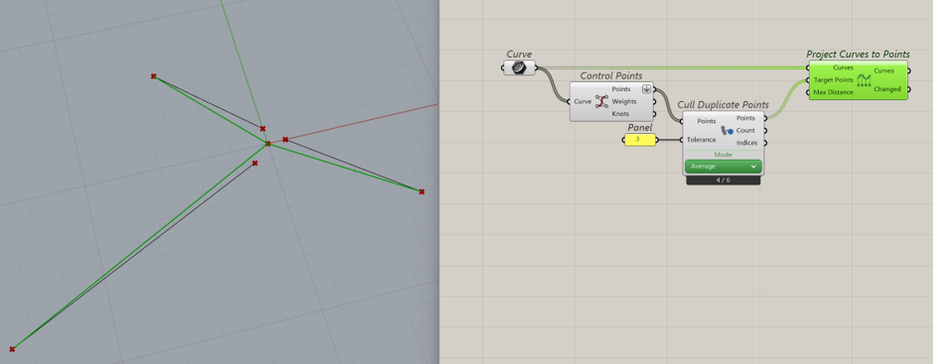Image resolution: width=933 pixels, height=364 pixels.
Task: Click the Mode label above the dropdown
Action: click(x=723, y=155)
